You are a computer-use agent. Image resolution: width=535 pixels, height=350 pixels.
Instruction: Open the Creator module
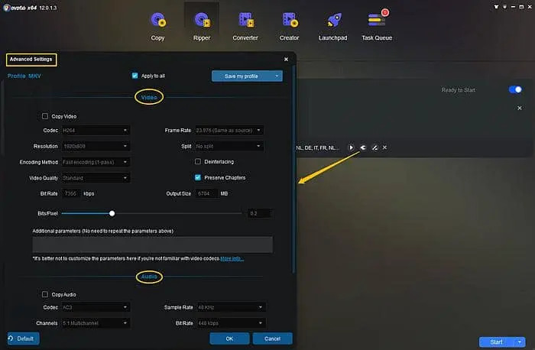[x=289, y=26]
